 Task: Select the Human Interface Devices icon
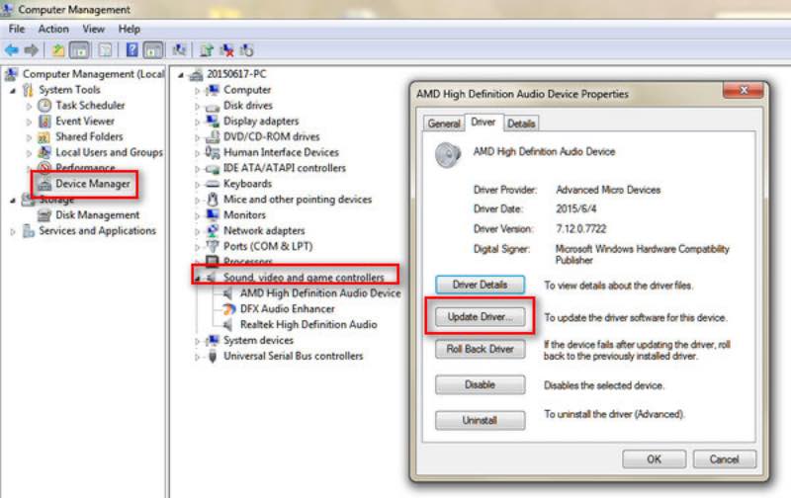coord(213,152)
